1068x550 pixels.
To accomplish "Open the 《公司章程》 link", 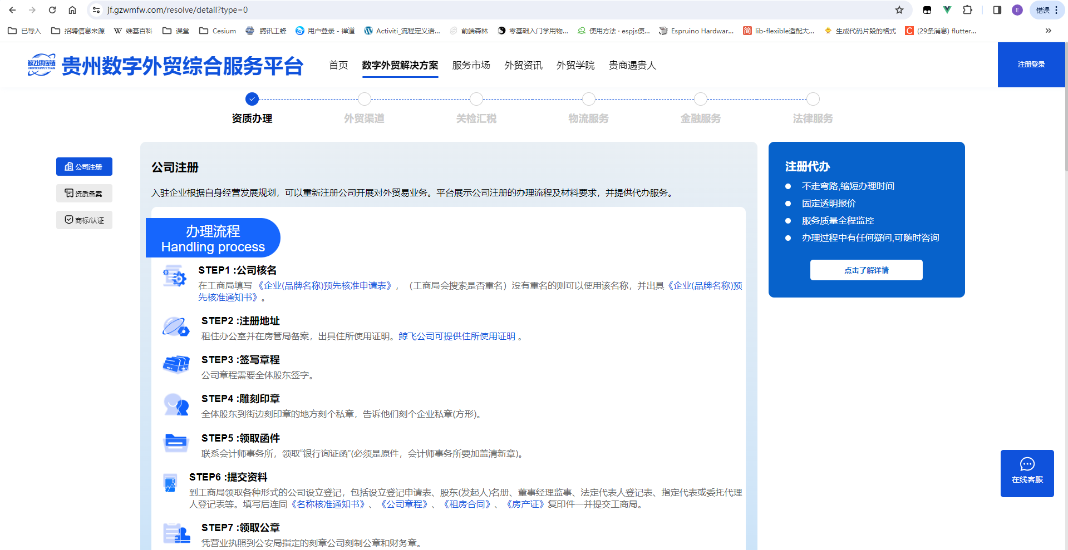I will (x=404, y=504).
